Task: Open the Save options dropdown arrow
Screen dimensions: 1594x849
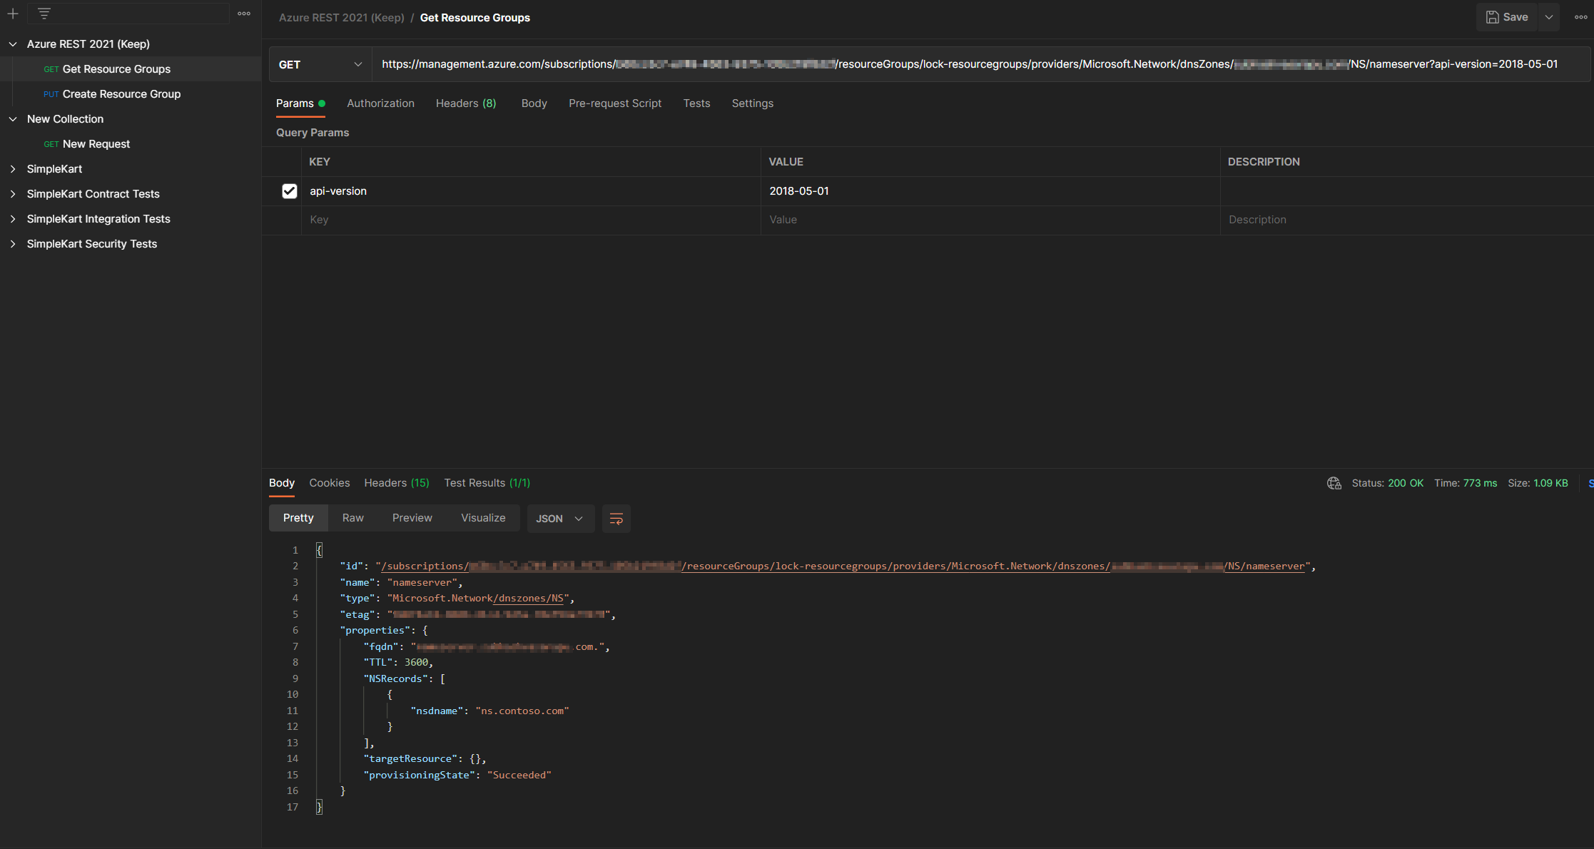Action: click(1549, 17)
